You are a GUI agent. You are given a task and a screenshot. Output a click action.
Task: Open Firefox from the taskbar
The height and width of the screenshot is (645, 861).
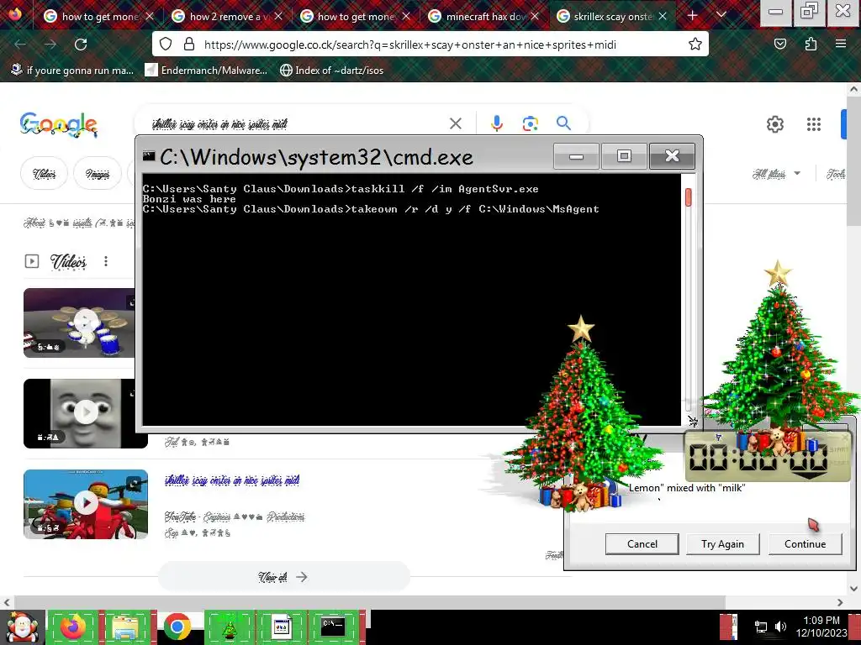pos(73,627)
